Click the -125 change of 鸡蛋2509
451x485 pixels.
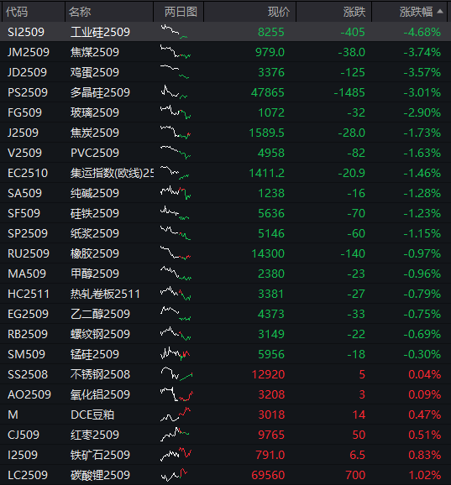(353, 72)
